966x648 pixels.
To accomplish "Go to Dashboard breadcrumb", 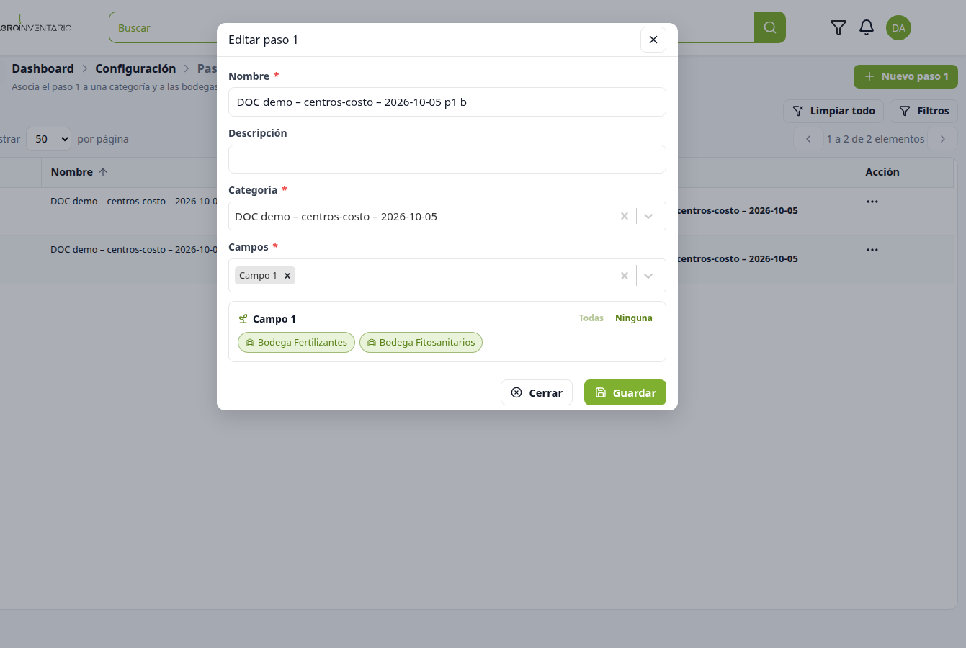I will (43, 68).
